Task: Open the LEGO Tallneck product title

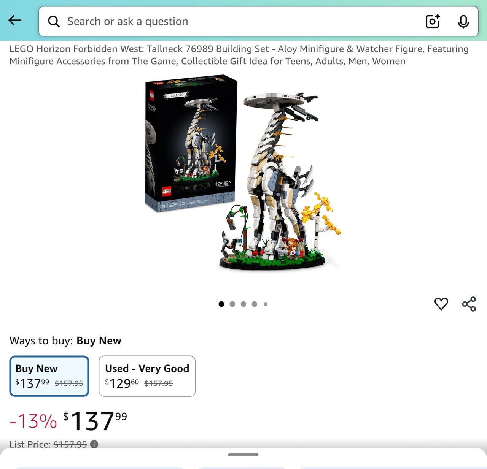Action: coord(239,55)
